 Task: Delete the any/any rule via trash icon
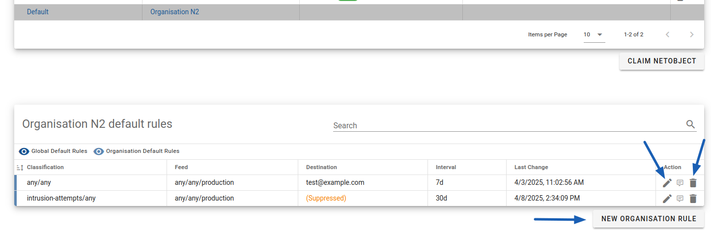tap(693, 183)
